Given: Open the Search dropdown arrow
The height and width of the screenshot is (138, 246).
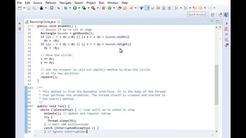Looking at the screenshot, I should coord(136,8).
